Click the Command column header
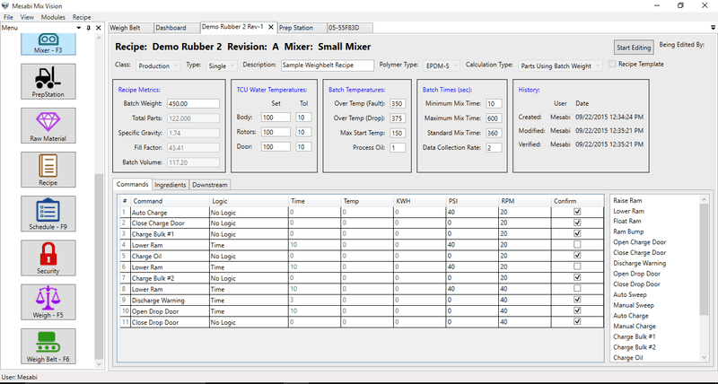 (x=170, y=201)
